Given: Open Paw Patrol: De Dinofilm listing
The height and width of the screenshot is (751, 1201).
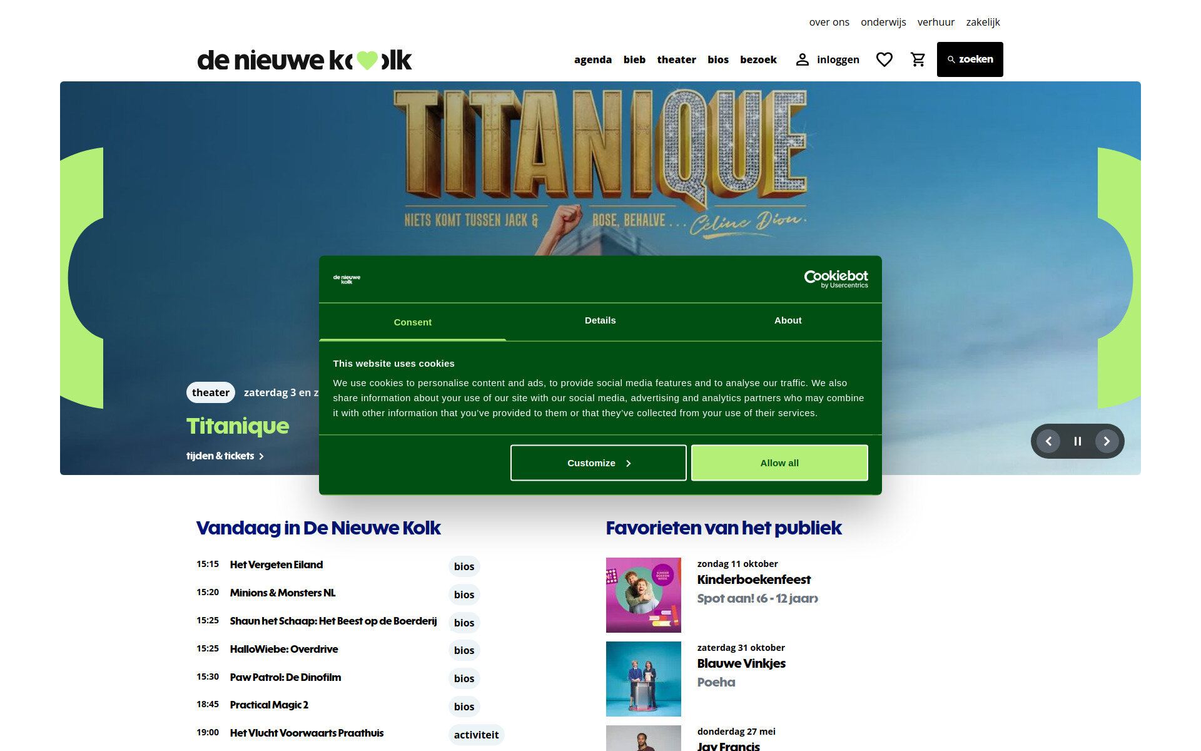Looking at the screenshot, I should [x=285, y=677].
